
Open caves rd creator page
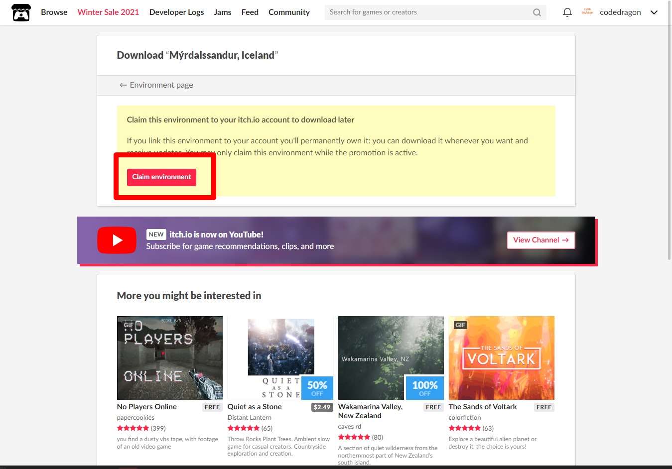350,427
